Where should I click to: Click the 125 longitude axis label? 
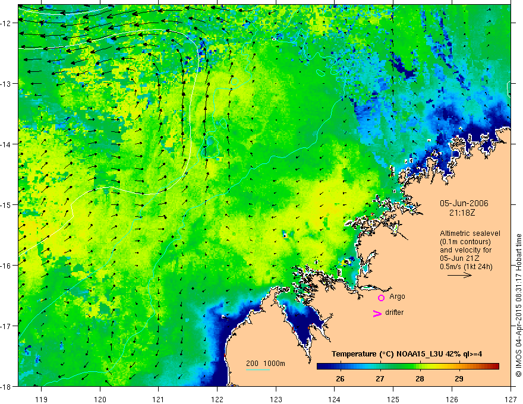(393, 390)
